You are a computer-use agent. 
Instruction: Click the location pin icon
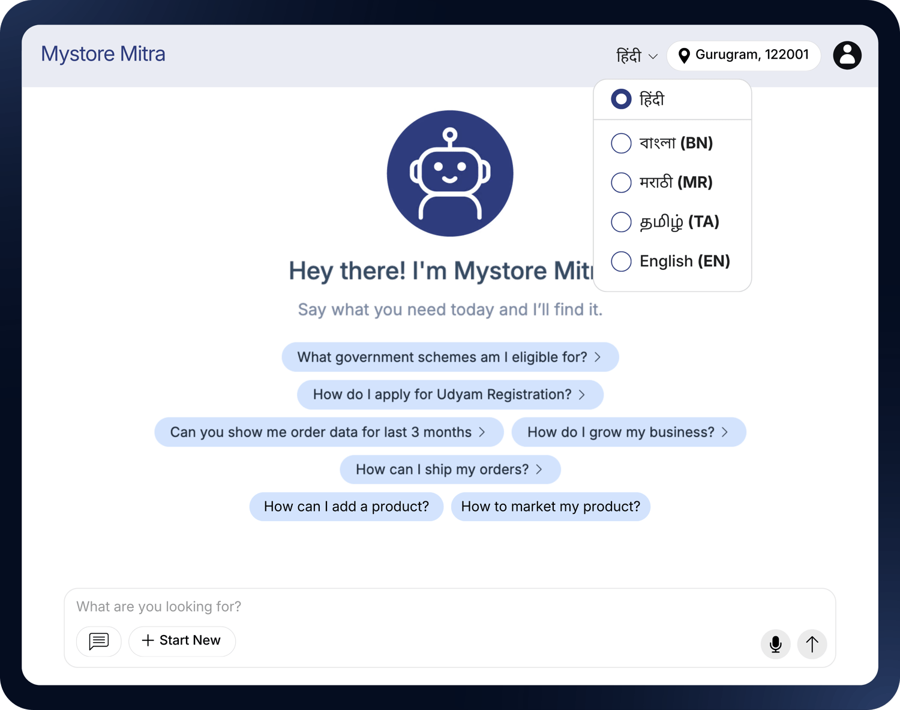point(684,55)
